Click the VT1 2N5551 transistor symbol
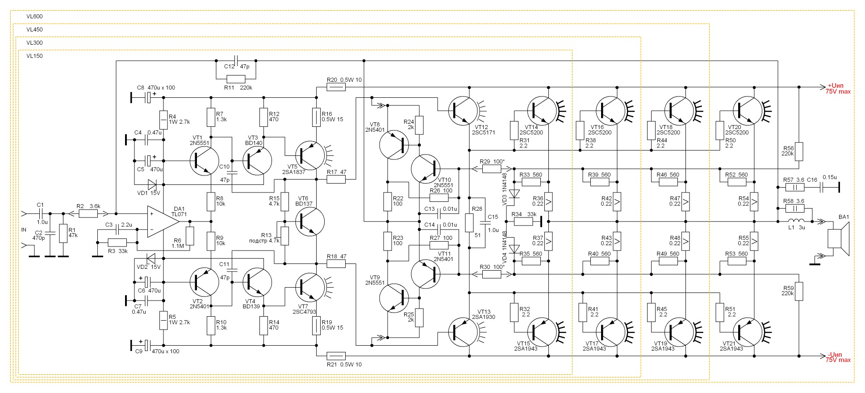The height and width of the screenshot is (393, 865). (204, 161)
